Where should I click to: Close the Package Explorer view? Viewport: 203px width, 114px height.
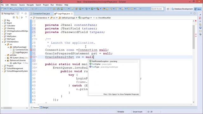pyautogui.click(x=18, y=14)
